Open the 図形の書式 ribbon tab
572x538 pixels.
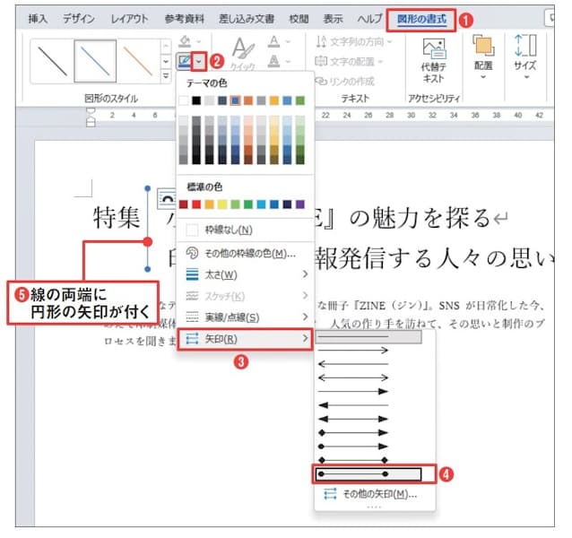421,19
